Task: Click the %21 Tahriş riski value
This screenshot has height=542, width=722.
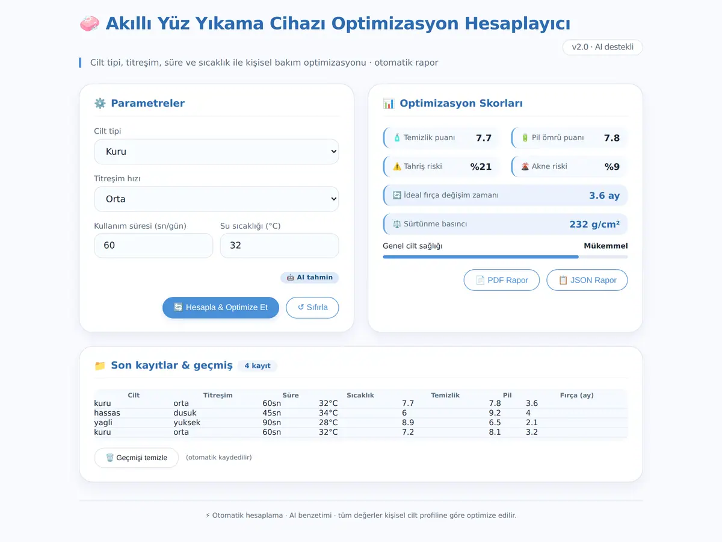Action: coord(481,167)
